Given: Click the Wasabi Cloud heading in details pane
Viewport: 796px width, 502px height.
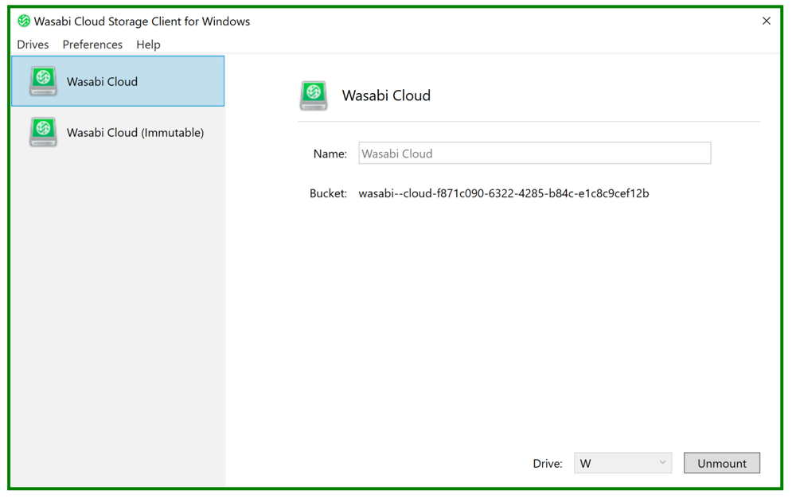Looking at the screenshot, I should (386, 95).
